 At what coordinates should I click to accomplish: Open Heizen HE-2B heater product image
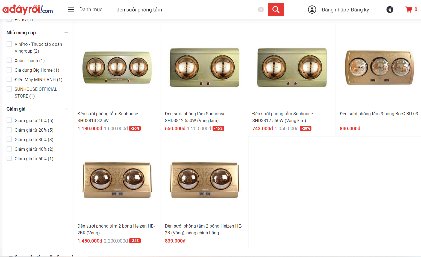pyautogui.click(x=204, y=180)
